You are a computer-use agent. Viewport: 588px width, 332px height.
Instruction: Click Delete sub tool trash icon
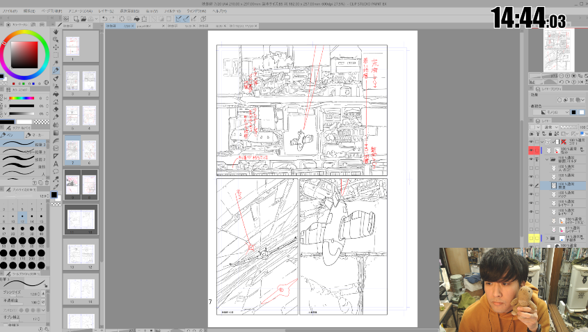click(x=47, y=182)
